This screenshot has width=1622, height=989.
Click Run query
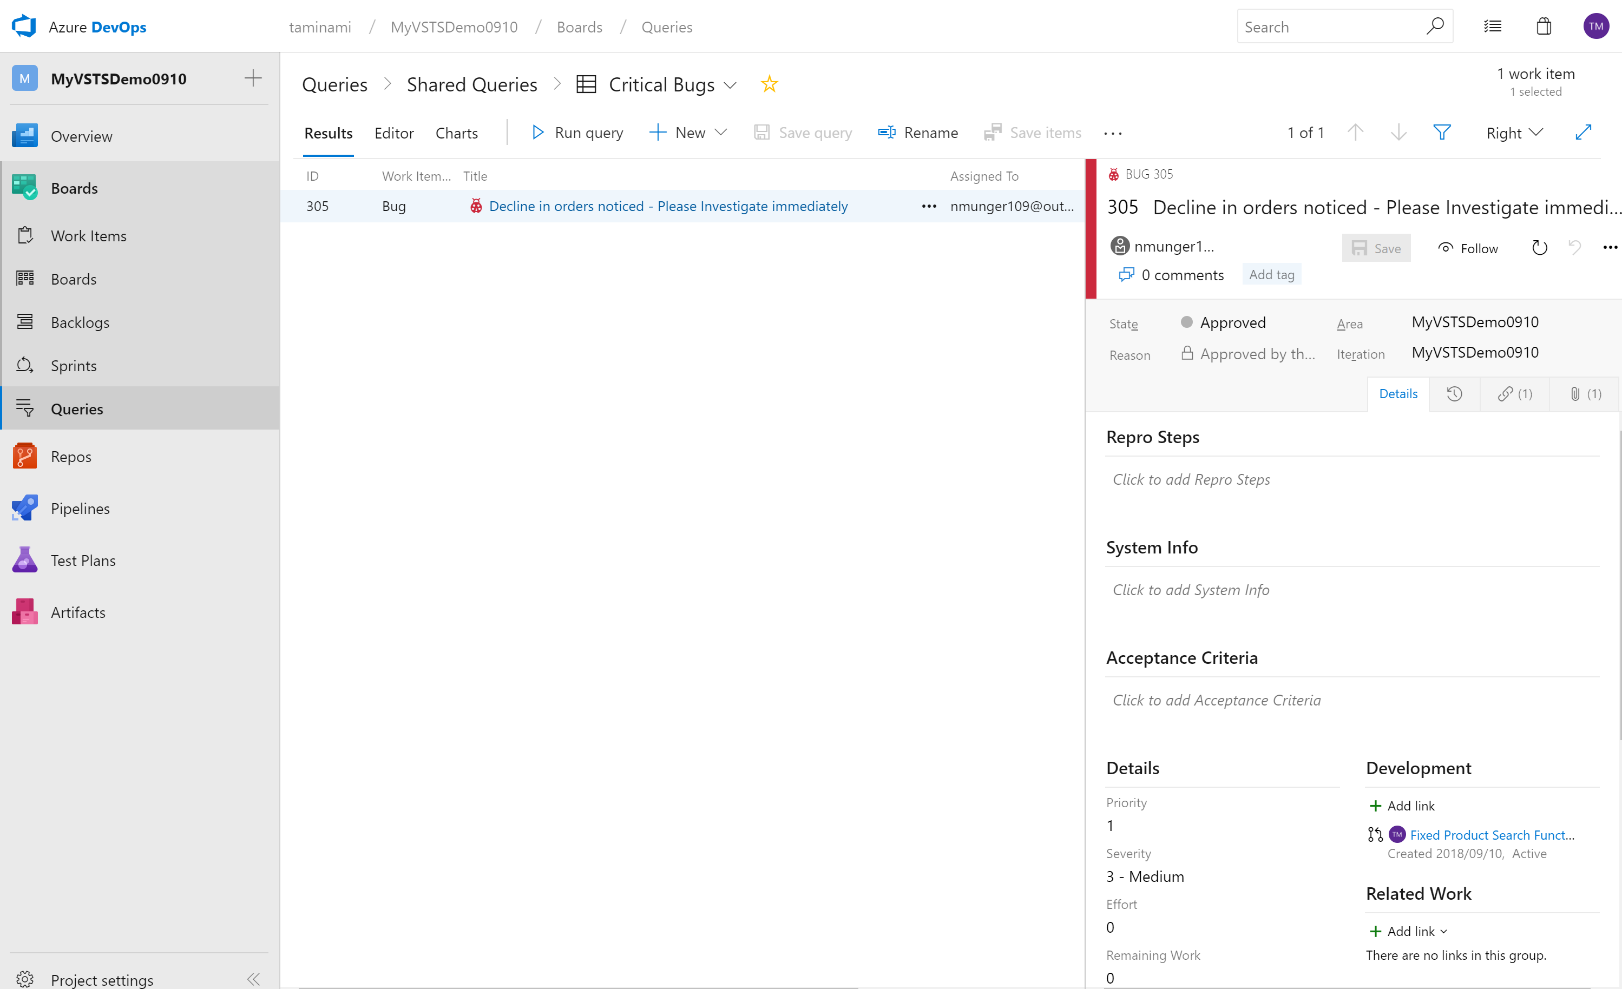pyautogui.click(x=577, y=133)
